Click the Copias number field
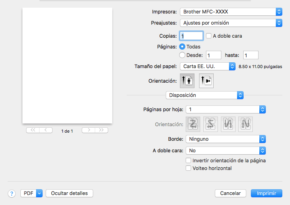 [x=191, y=36]
